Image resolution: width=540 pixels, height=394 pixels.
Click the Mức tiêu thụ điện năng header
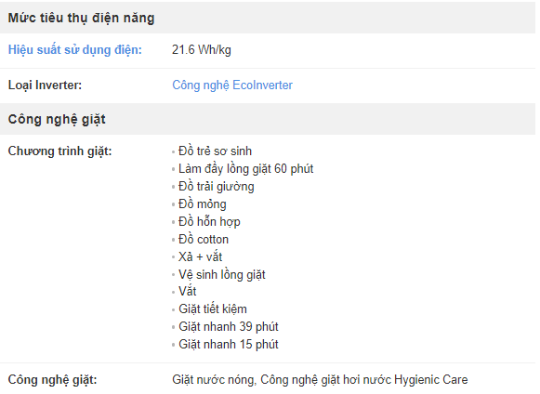coord(81,18)
